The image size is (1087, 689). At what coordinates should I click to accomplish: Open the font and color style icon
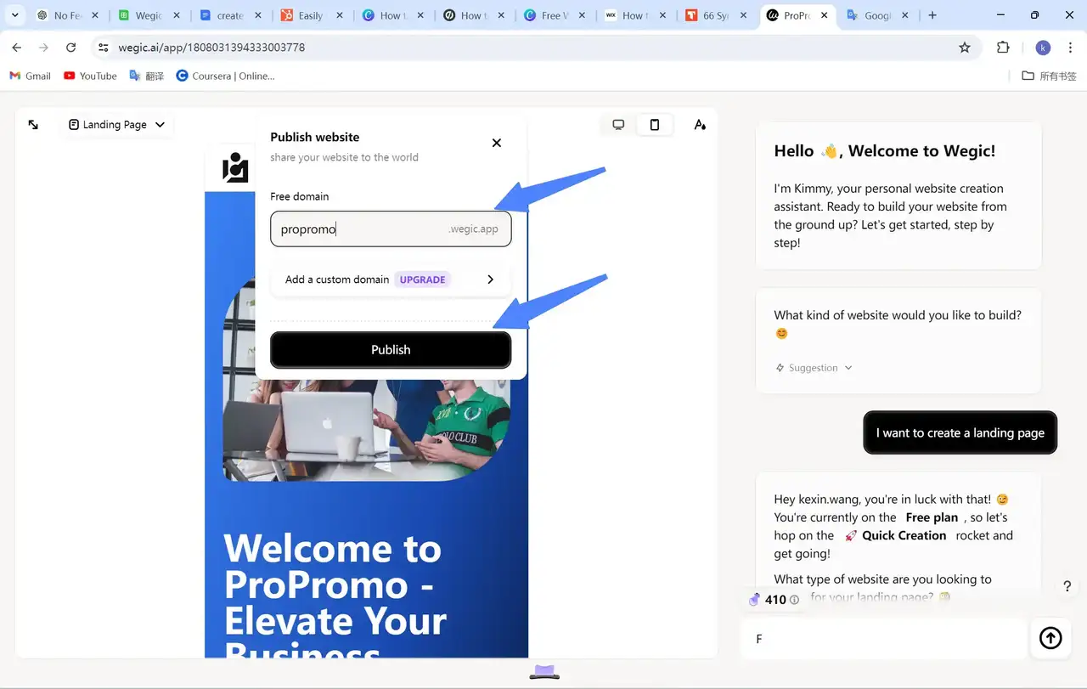pos(700,125)
